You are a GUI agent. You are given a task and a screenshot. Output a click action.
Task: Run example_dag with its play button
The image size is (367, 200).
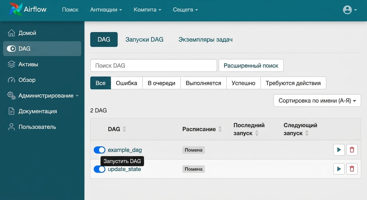[339, 150]
